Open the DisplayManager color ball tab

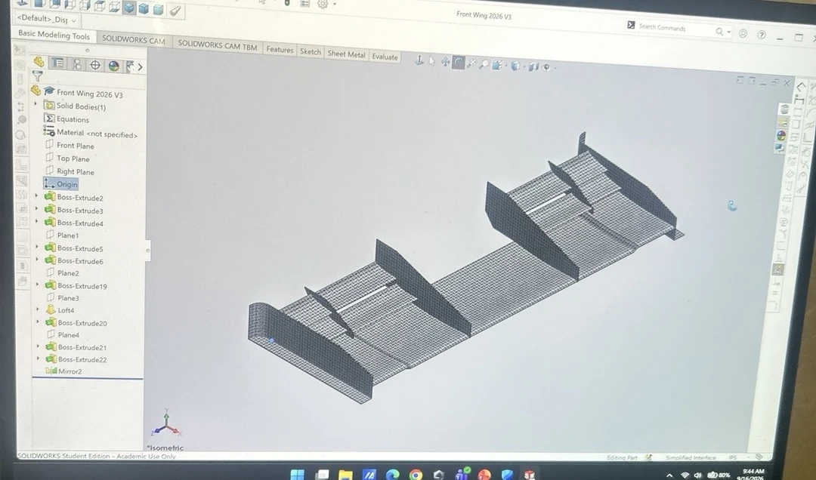[113, 66]
